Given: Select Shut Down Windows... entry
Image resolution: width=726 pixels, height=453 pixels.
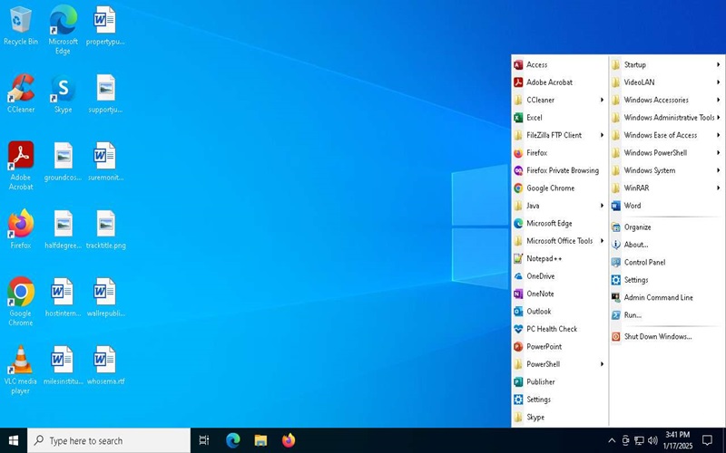Looking at the screenshot, I should [666, 336].
